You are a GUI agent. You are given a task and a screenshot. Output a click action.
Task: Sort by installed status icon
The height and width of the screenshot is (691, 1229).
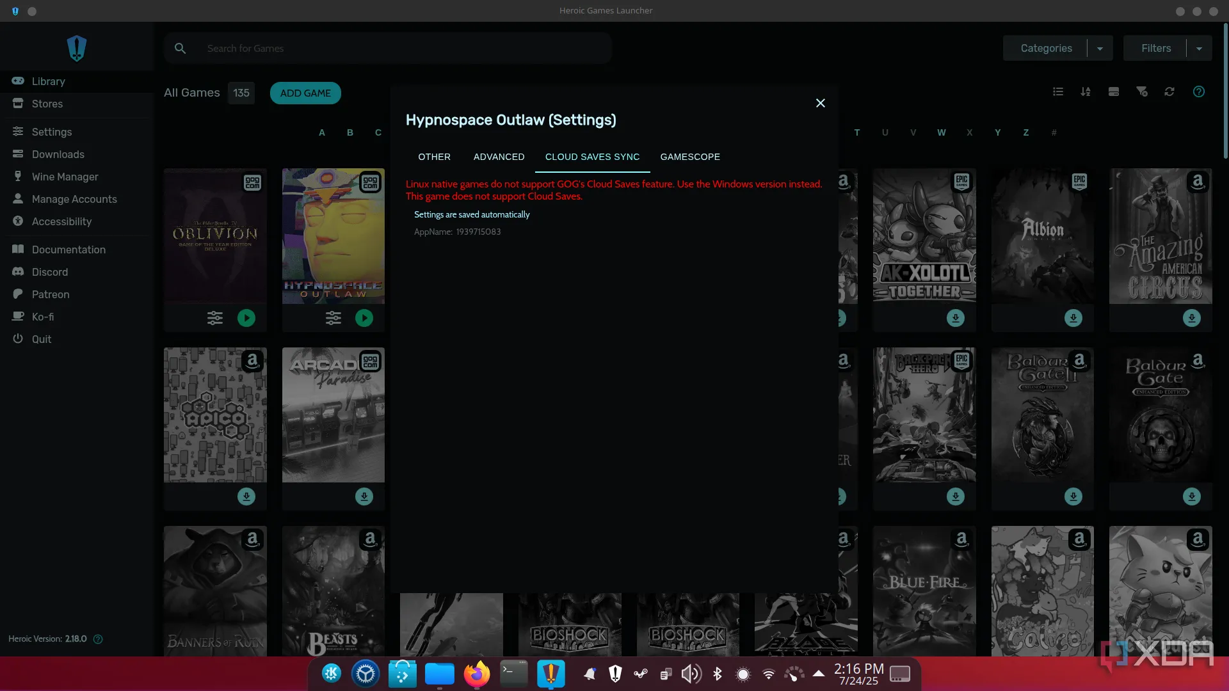pos(1114,92)
